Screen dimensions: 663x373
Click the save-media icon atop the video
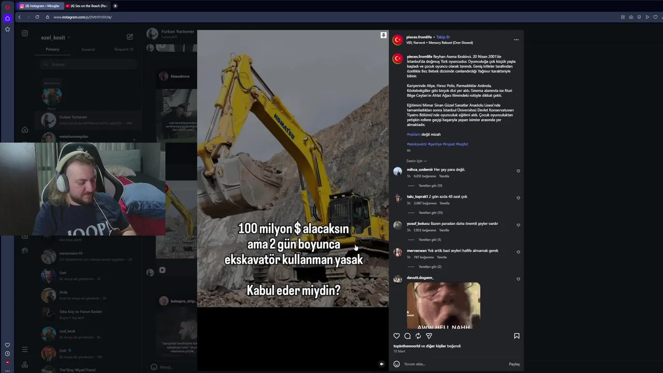(x=383, y=35)
